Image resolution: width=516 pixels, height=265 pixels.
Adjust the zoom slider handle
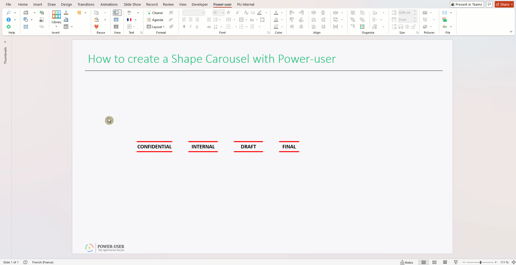[x=480, y=262]
